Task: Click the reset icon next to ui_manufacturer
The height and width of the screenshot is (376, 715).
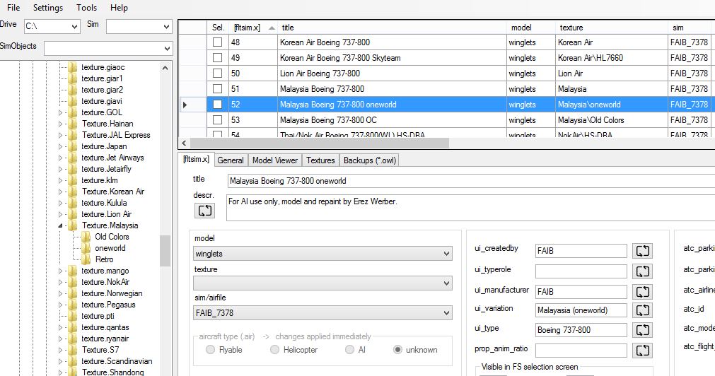Action: (x=642, y=292)
